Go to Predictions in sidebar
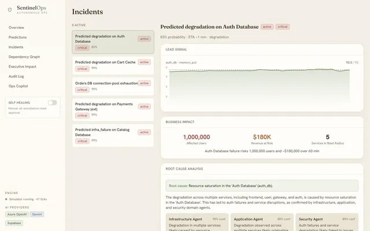Image resolution: width=370 pixels, height=231 pixels. (17, 37)
